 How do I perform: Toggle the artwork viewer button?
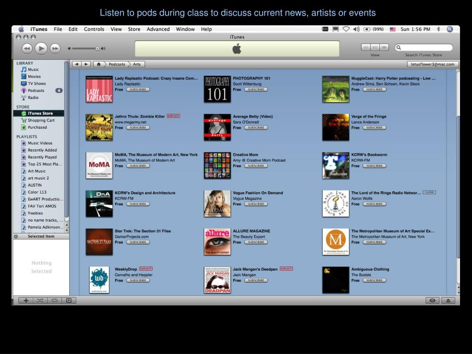coord(69,301)
